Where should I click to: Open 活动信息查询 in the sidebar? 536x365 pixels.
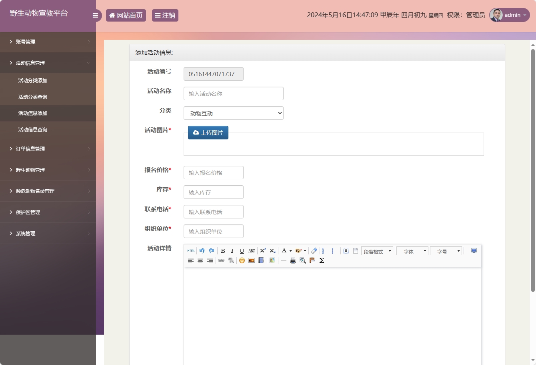(33, 130)
